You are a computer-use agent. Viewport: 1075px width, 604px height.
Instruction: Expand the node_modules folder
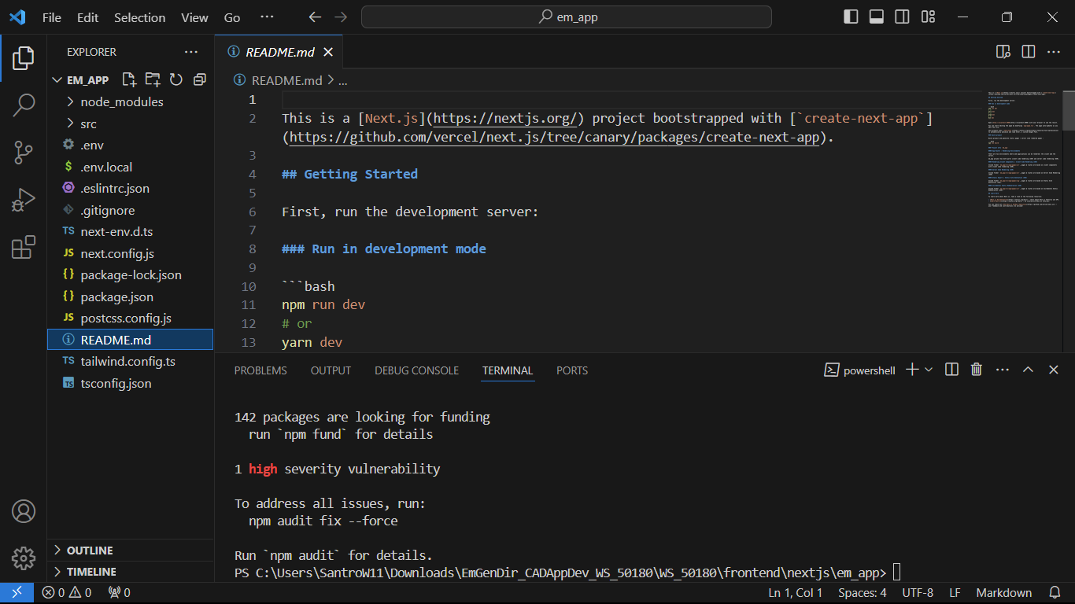tap(130, 101)
